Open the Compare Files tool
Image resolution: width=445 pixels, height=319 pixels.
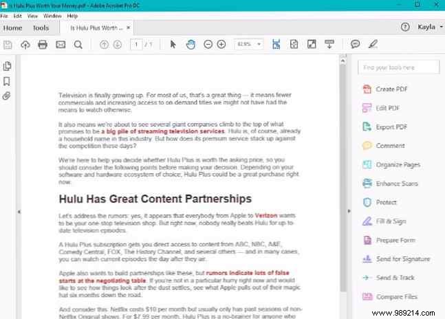pos(390,296)
